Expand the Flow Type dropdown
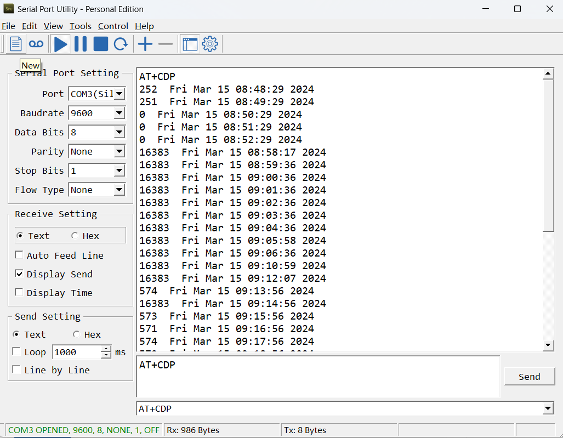The height and width of the screenshot is (438, 563). click(x=120, y=190)
